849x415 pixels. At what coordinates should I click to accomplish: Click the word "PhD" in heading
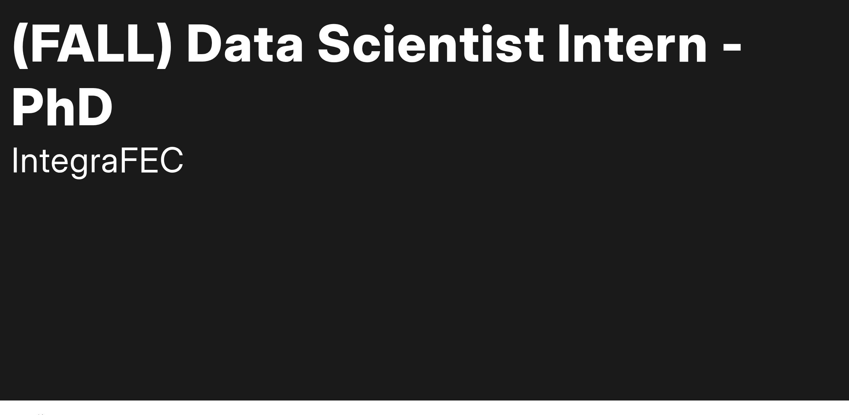(62, 107)
